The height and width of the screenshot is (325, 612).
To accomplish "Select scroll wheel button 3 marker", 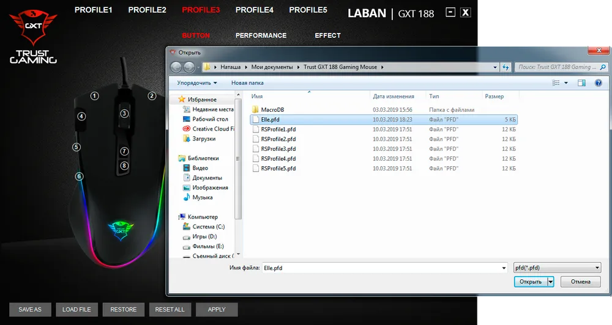I will (124, 113).
